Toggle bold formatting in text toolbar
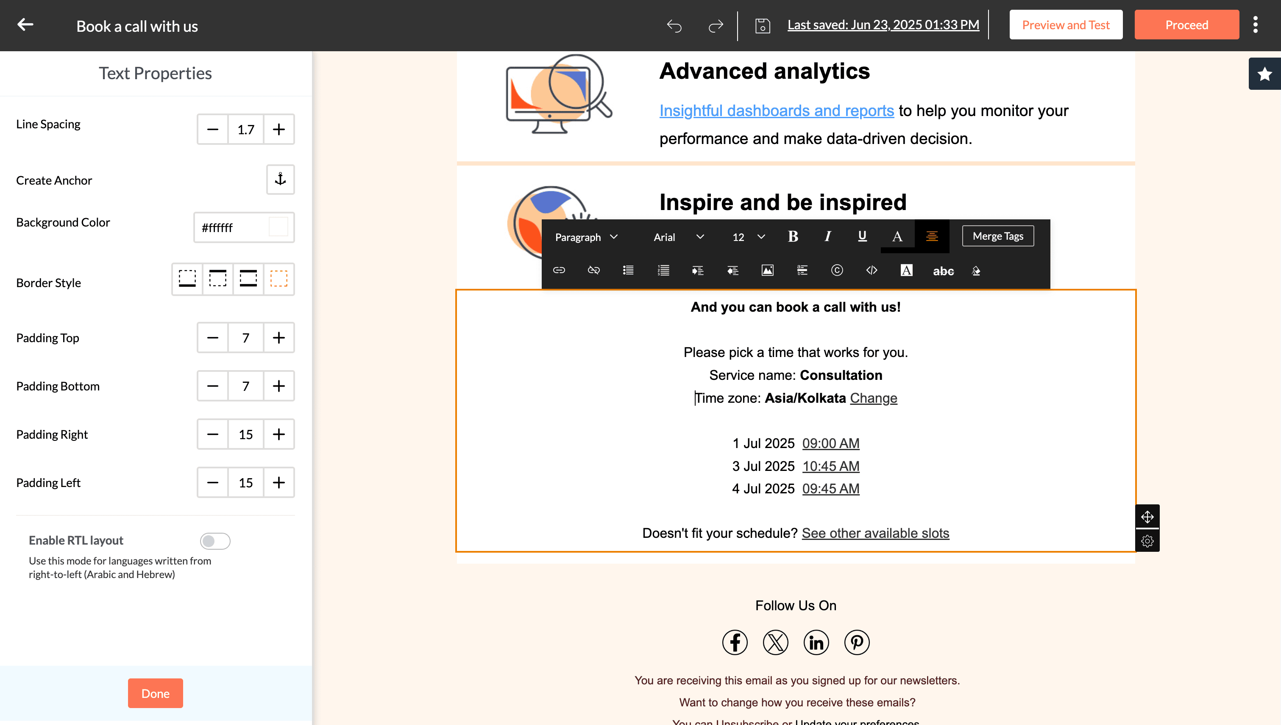The image size is (1281, 725). (793, 237)
